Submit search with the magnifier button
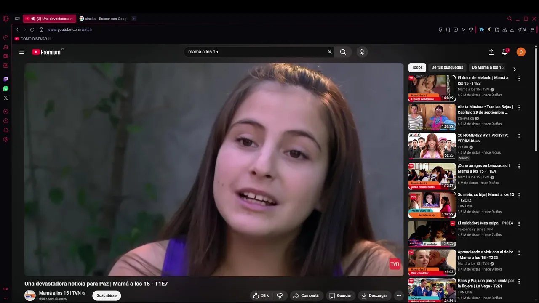Image resolution: width=539 pixels, height=303 pixels. 343,52
